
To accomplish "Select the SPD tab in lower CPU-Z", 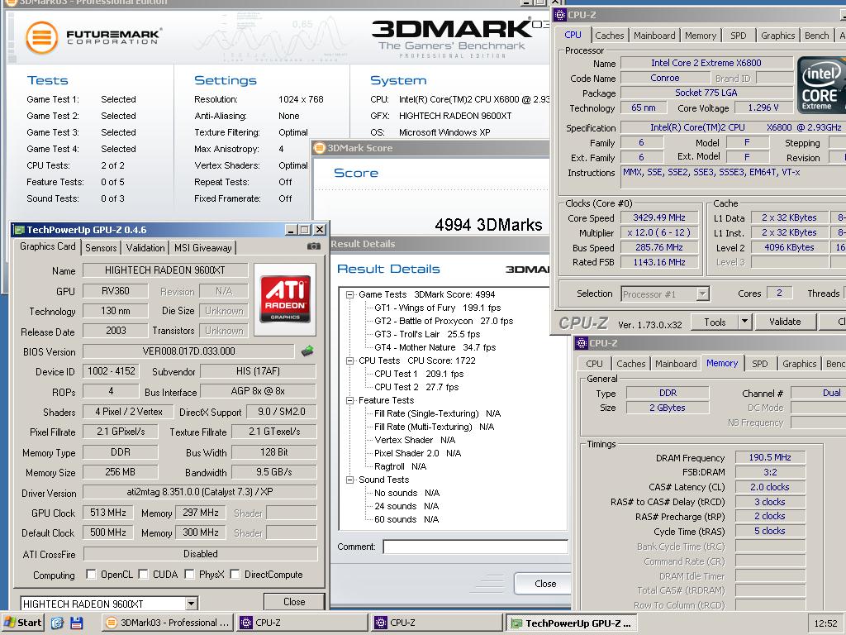I will click(x=759, y=364).
